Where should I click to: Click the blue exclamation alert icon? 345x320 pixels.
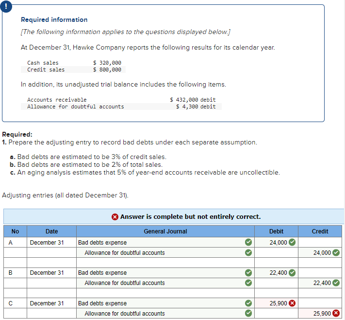tap(6, 6)
